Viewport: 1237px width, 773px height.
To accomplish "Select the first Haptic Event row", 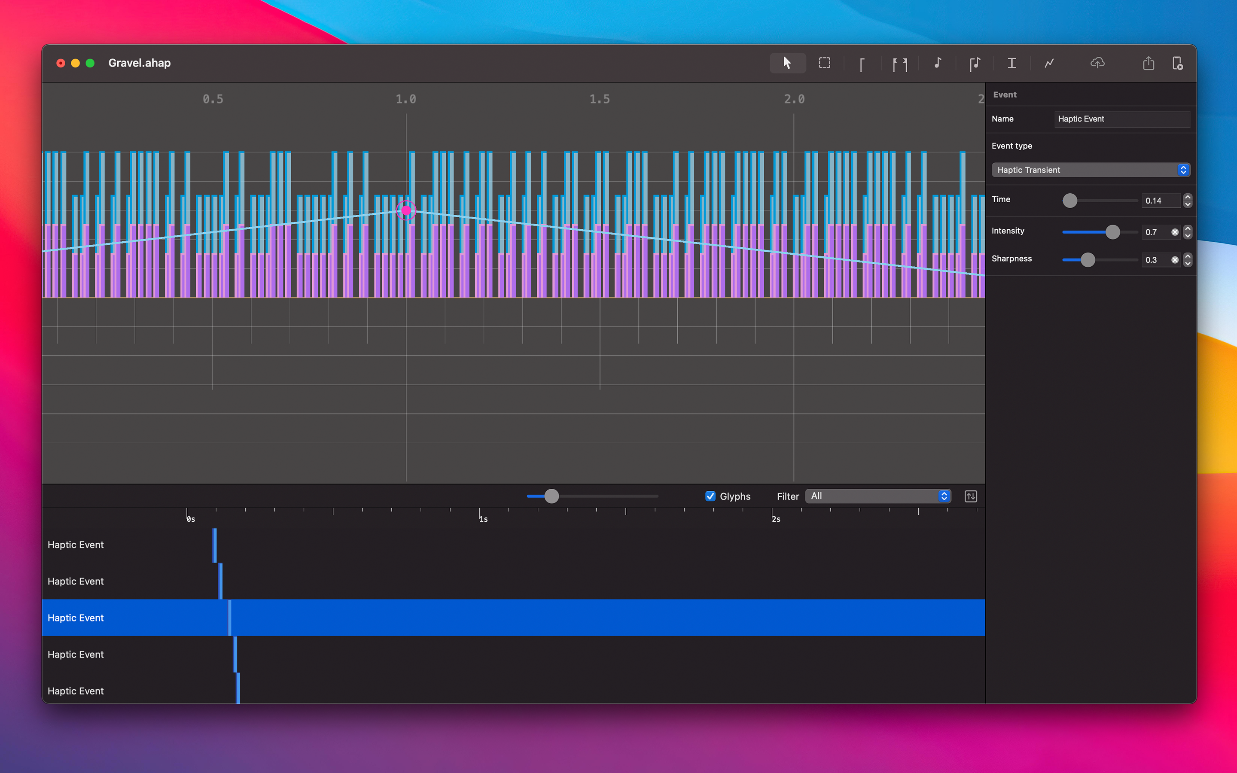I will [x=76, y=545].
